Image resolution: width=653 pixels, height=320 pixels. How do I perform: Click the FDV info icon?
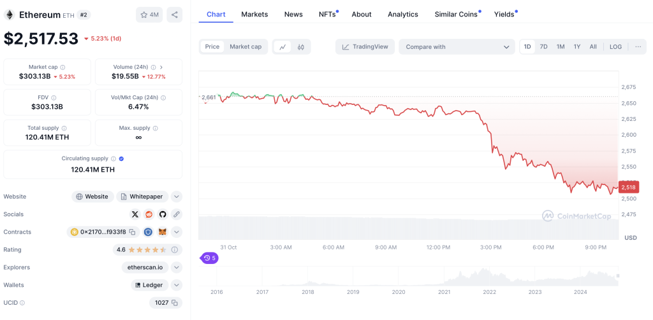54,98
